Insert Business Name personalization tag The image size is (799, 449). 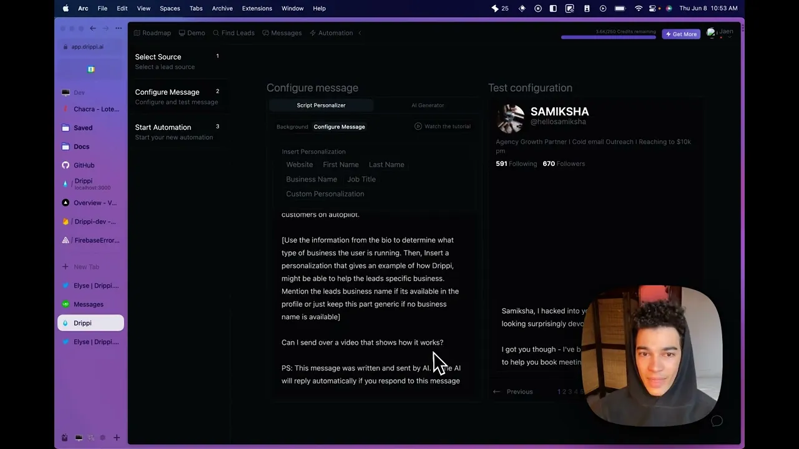[311, 179]
